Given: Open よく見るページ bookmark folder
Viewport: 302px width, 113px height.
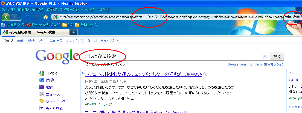Looking at the screenshot, I should (x=13, y=25).
